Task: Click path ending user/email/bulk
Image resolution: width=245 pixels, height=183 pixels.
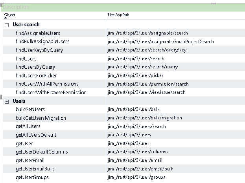Action: click(x=140, y=169)
